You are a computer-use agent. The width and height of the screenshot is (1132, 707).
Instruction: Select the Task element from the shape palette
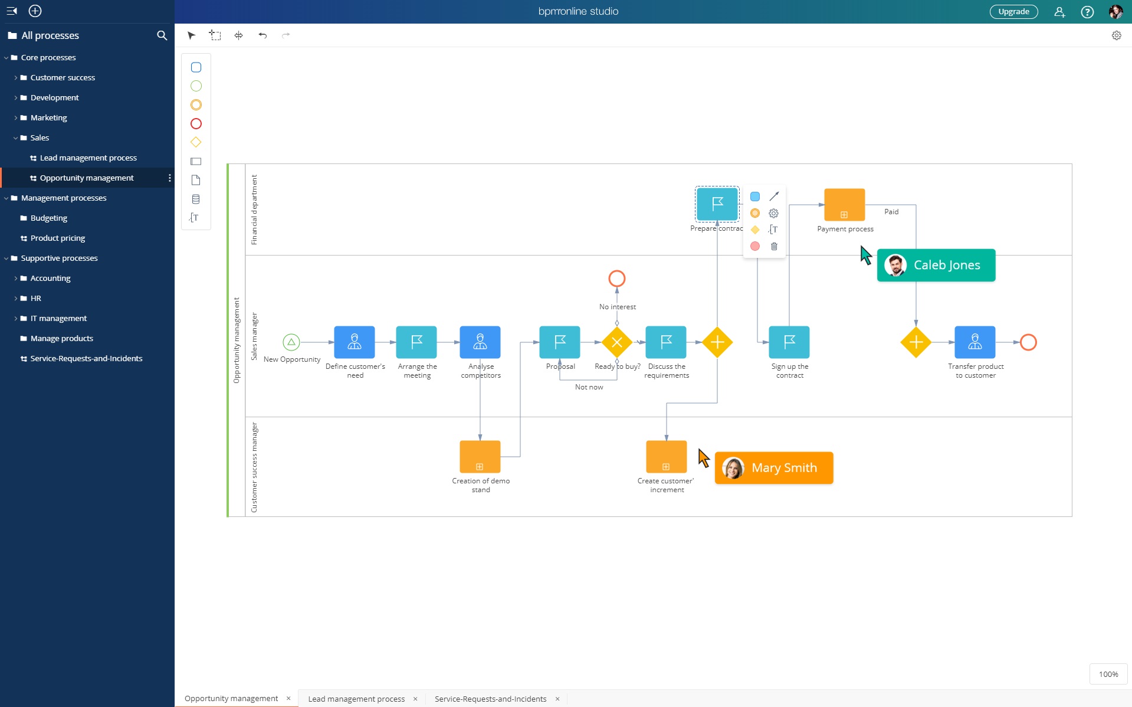(196, 67)
